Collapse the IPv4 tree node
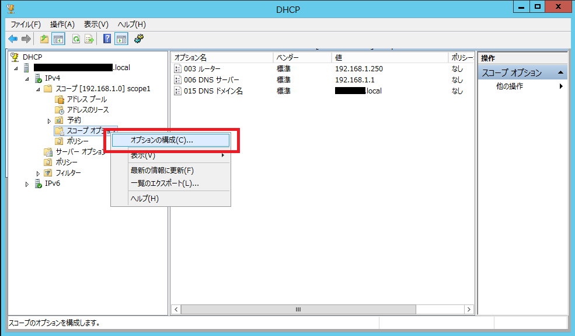This screenshot has width=575, height=336. (27, 79)
